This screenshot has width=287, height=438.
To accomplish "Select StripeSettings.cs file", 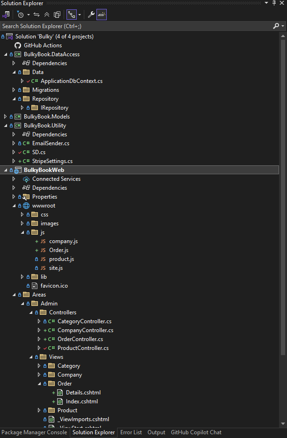I will coord(52,161).
